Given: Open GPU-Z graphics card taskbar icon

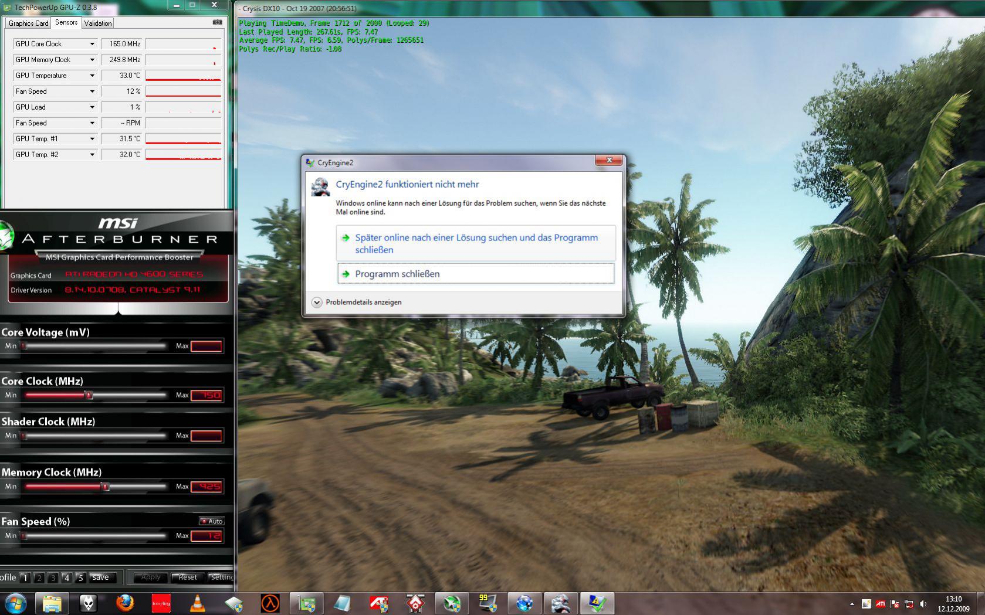Looking at the screenshot, I should tap(306, 603).
